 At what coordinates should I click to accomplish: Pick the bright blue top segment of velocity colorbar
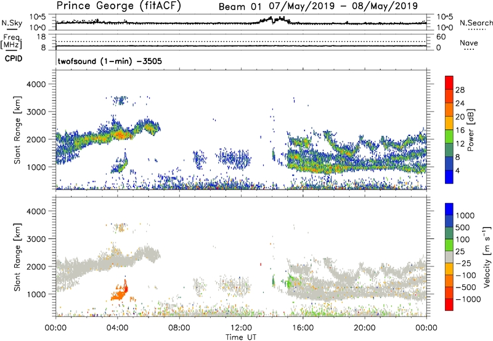[x=449, y=209]
